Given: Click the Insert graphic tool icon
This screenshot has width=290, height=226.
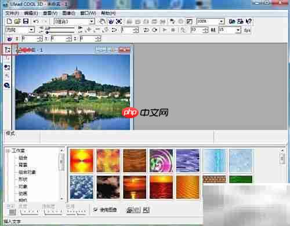Looking at the screenshot, I should [7, 67].
